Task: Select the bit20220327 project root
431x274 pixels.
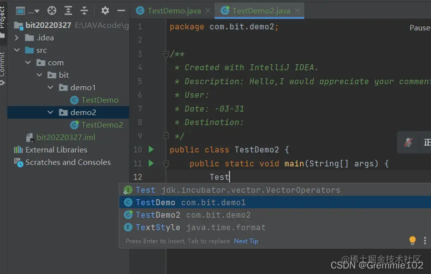Action: (48, 25)
